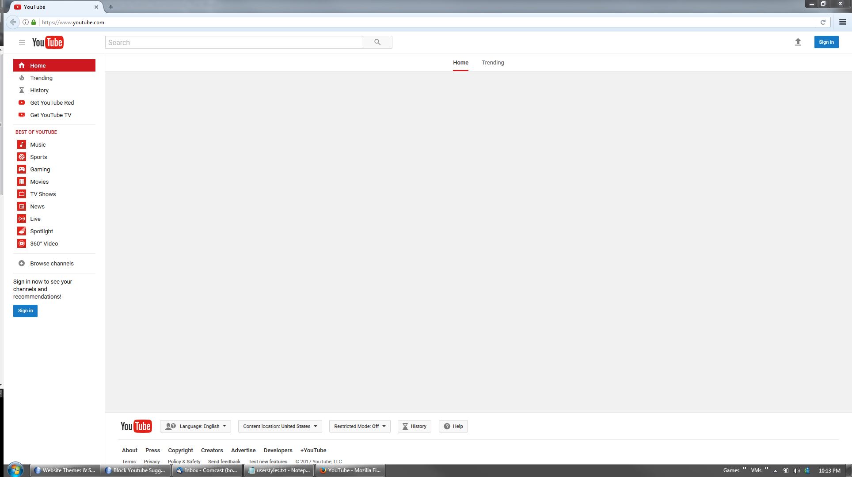Open the Press footer link
The height and width of the screenshot is (477, 852).
click(x=152, y=450)
